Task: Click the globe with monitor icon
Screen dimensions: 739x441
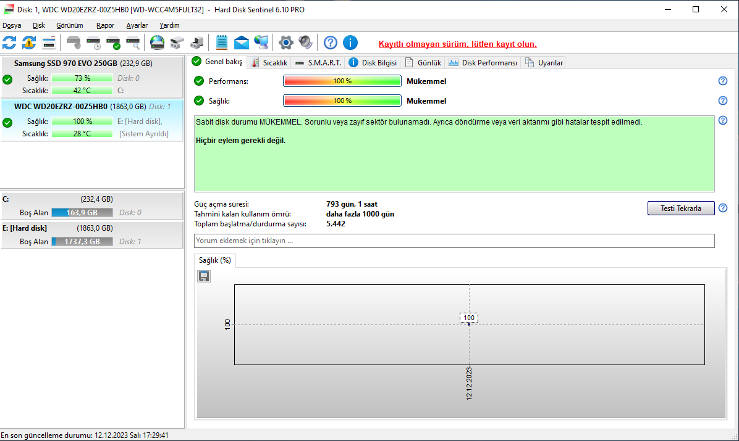Action: tap(261, 43)
